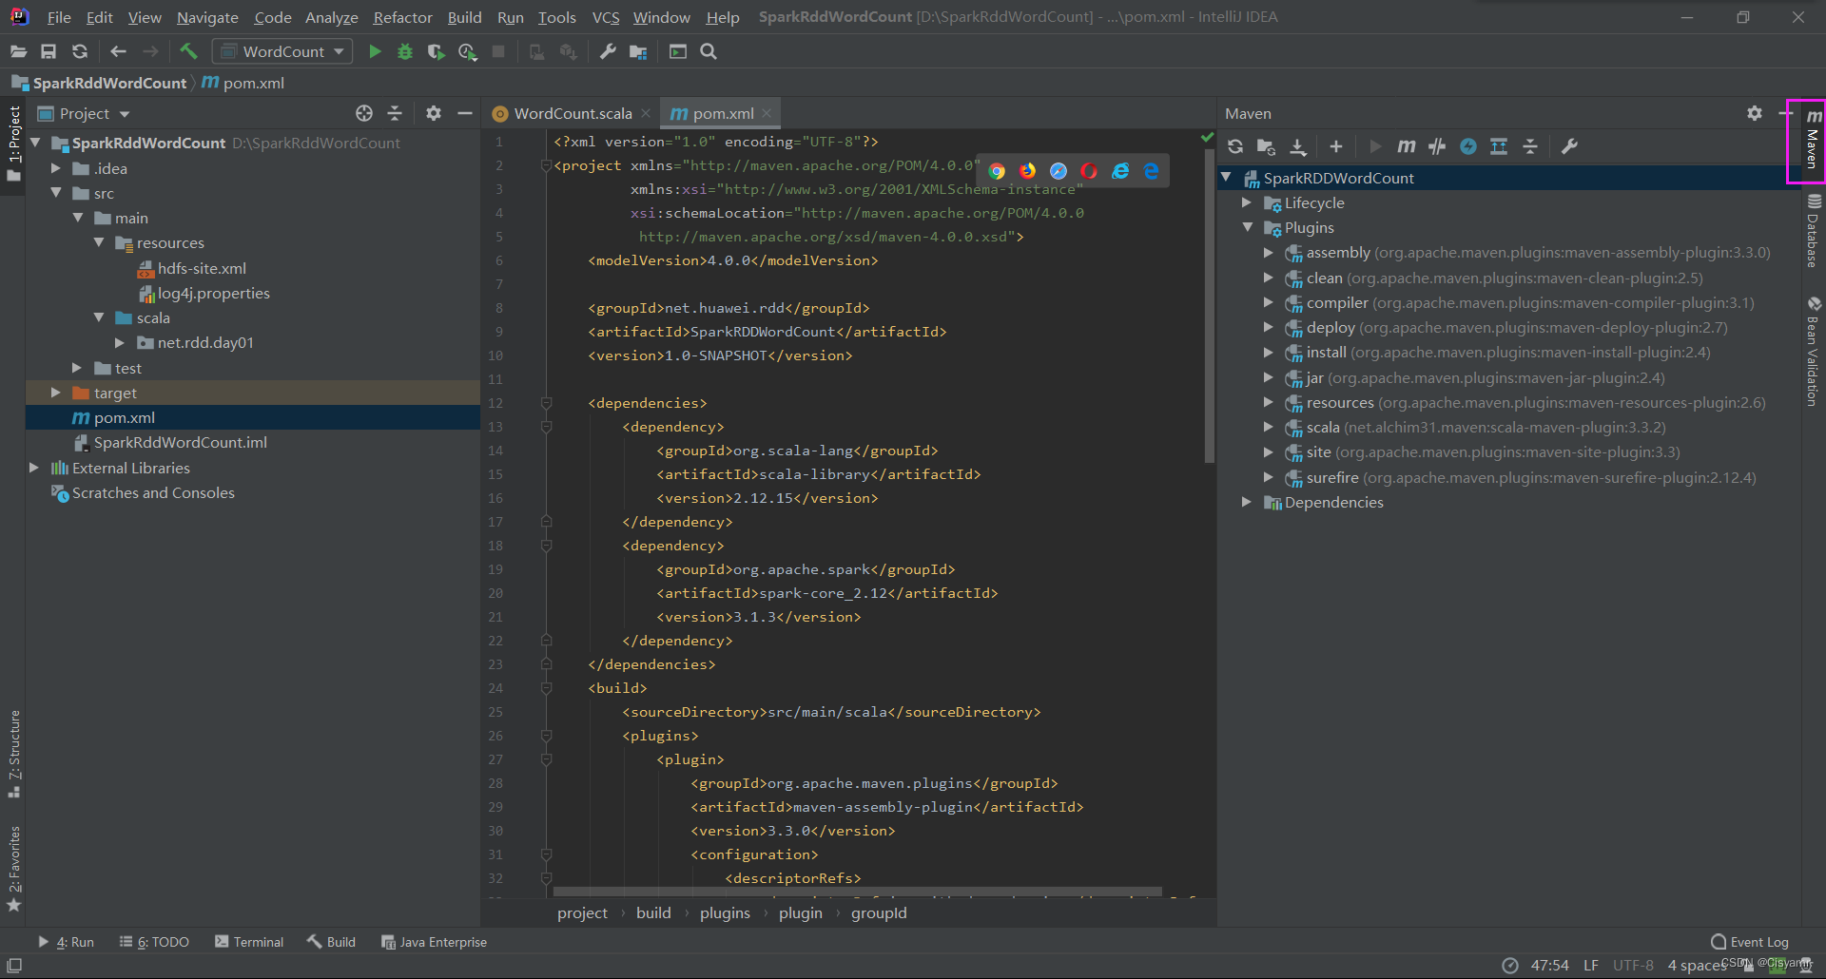Viewport: 1826px width, 979px height.
Task: Select hdfs-site.xml in project tree
Action: 202,268
